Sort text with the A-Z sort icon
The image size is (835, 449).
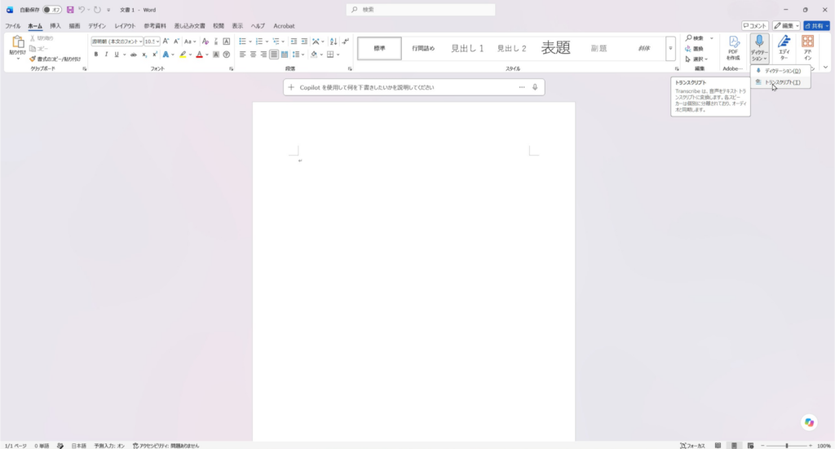[x=334, y=42]
